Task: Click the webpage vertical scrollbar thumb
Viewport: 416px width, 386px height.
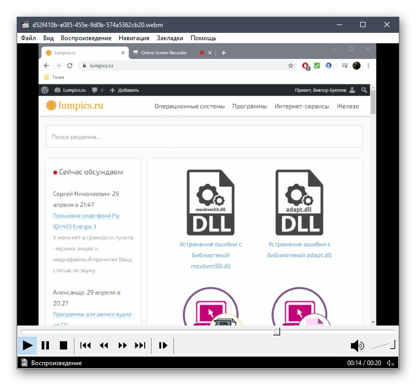Action: point(373,102)
